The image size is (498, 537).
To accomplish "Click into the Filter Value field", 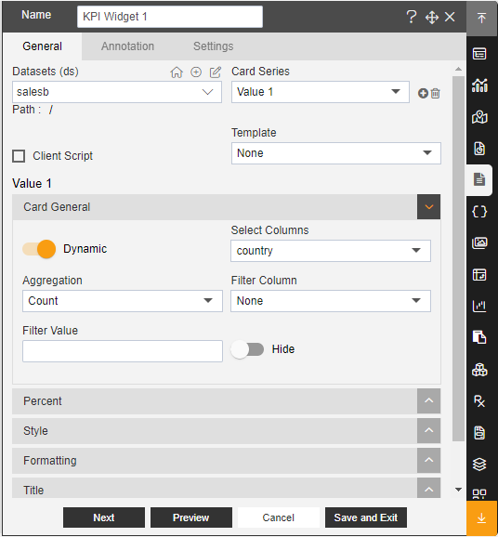I will [123, 351].
